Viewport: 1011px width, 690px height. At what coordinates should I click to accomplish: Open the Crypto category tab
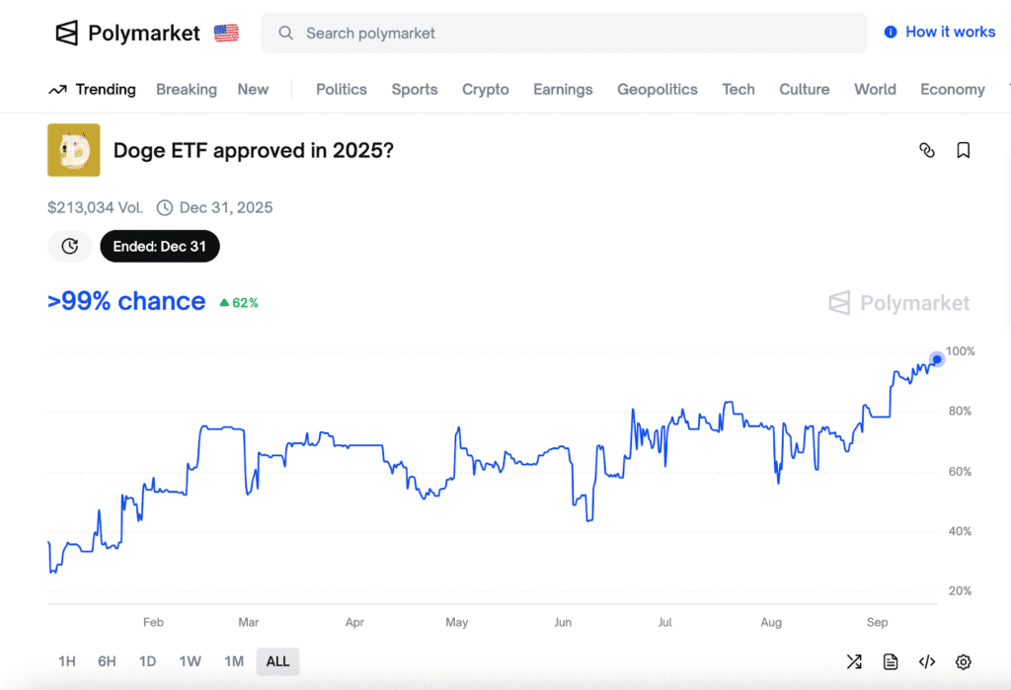[486, 89]
